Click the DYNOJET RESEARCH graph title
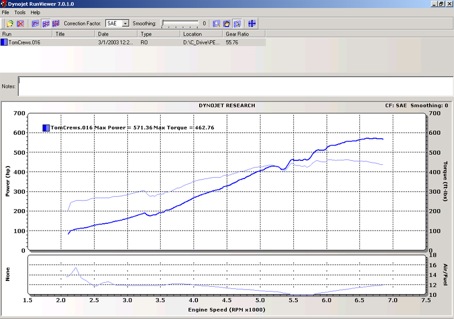Viewport: 454px width, 319px height. coord(227,105)
